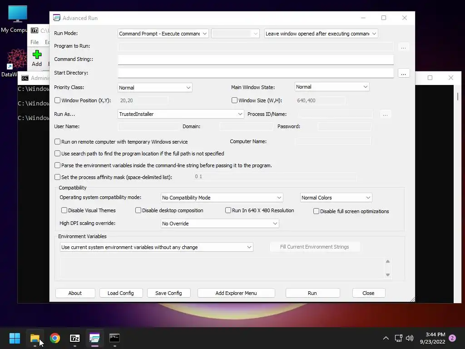
Task: Click the Command String input field
Action: 256,60
